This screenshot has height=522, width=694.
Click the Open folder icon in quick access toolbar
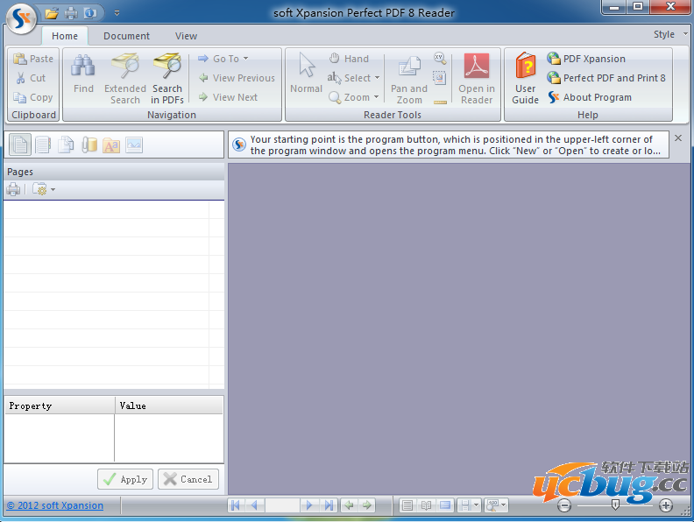point(52,13)
